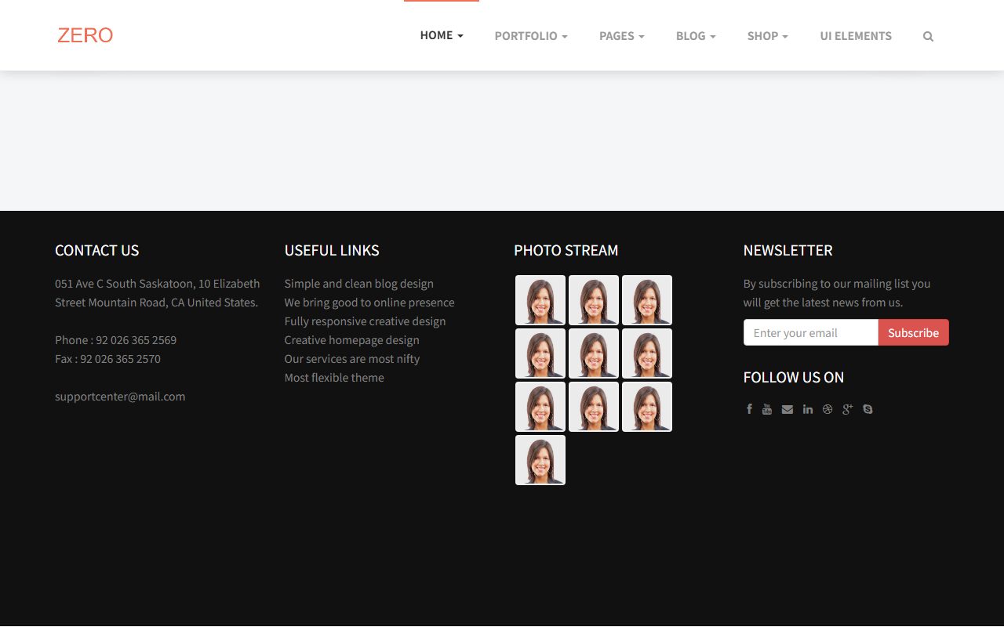This screenshot has height=627, width=1004.
Task: Focus the Enter your email field
Action: (x=811, y=332)
